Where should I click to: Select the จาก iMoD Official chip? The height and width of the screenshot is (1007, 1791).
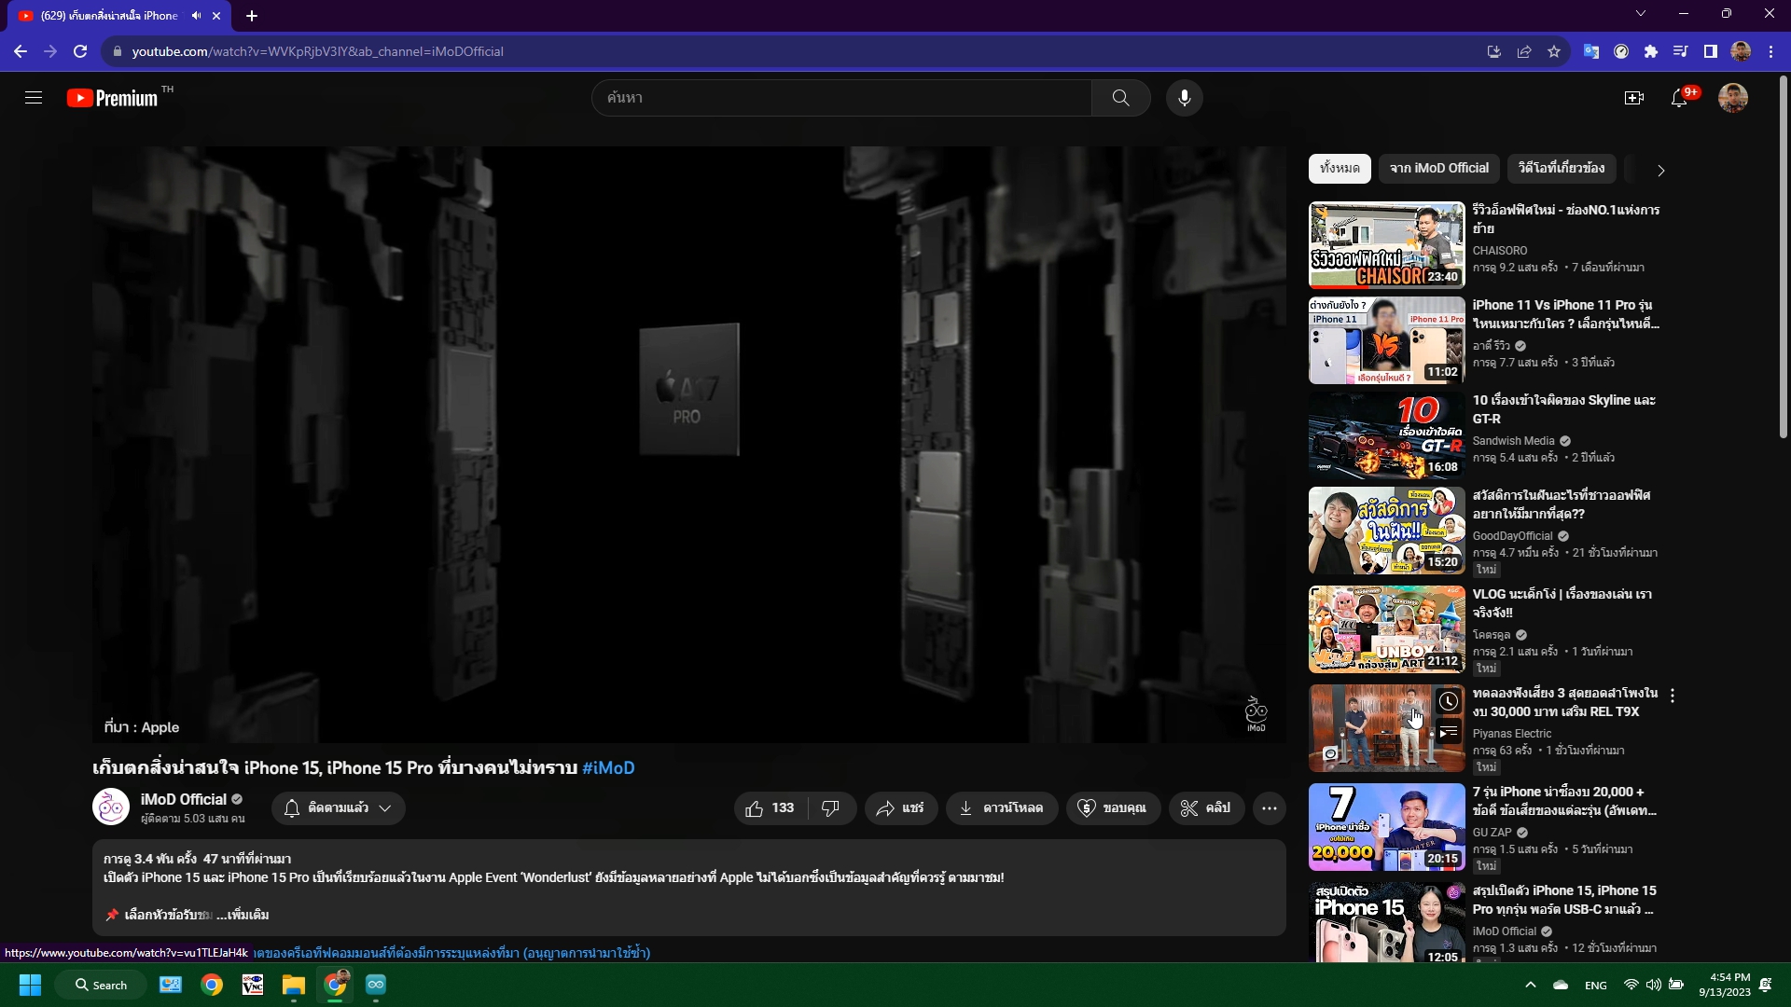(x=1438, y=169)
